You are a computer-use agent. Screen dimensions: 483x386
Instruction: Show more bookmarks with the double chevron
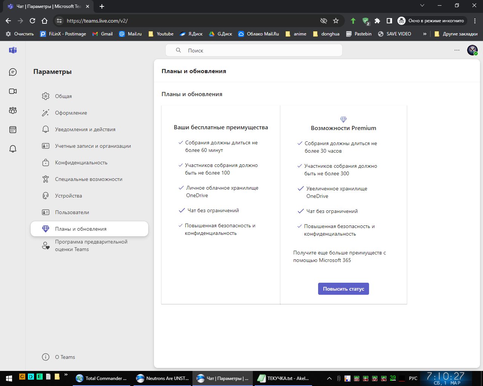click(425, 34)
